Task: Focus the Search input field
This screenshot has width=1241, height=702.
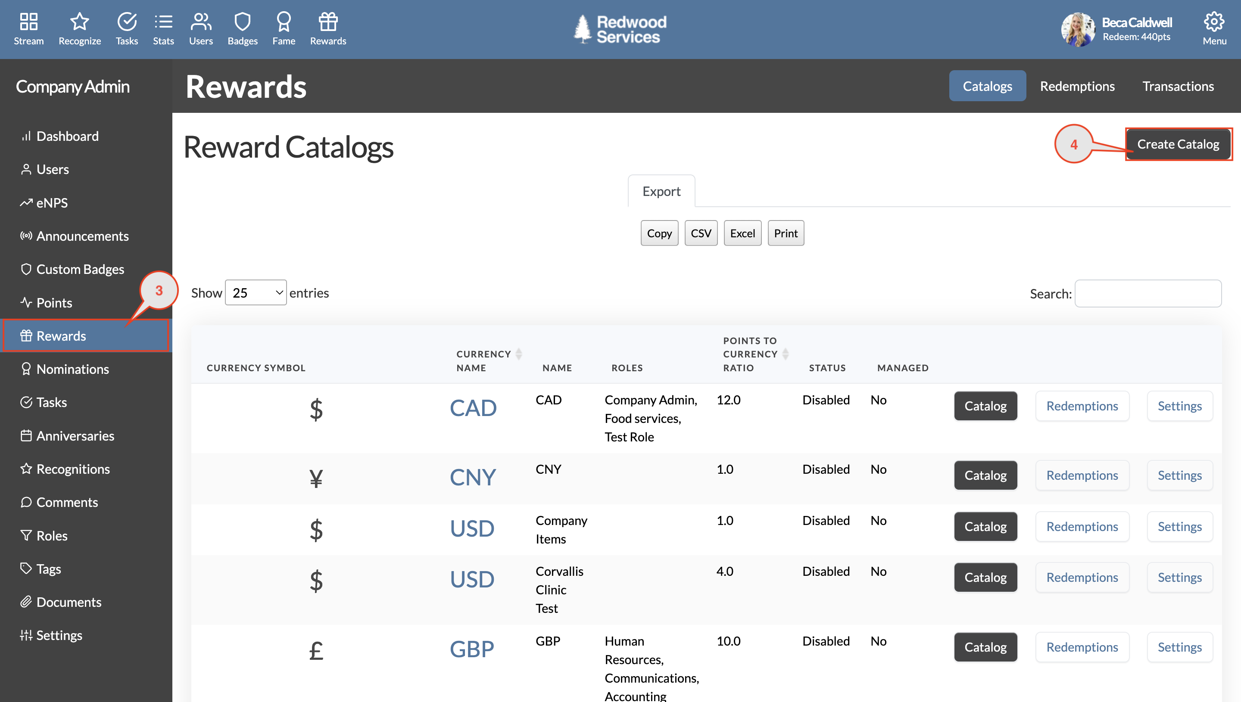Action: coord(1147,294)
